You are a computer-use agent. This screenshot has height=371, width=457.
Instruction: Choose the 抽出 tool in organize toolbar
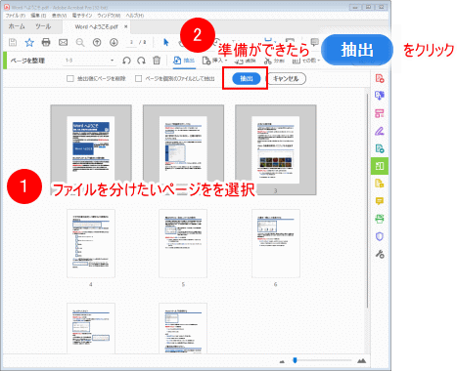pyautogui.click(x=184, y=61)
